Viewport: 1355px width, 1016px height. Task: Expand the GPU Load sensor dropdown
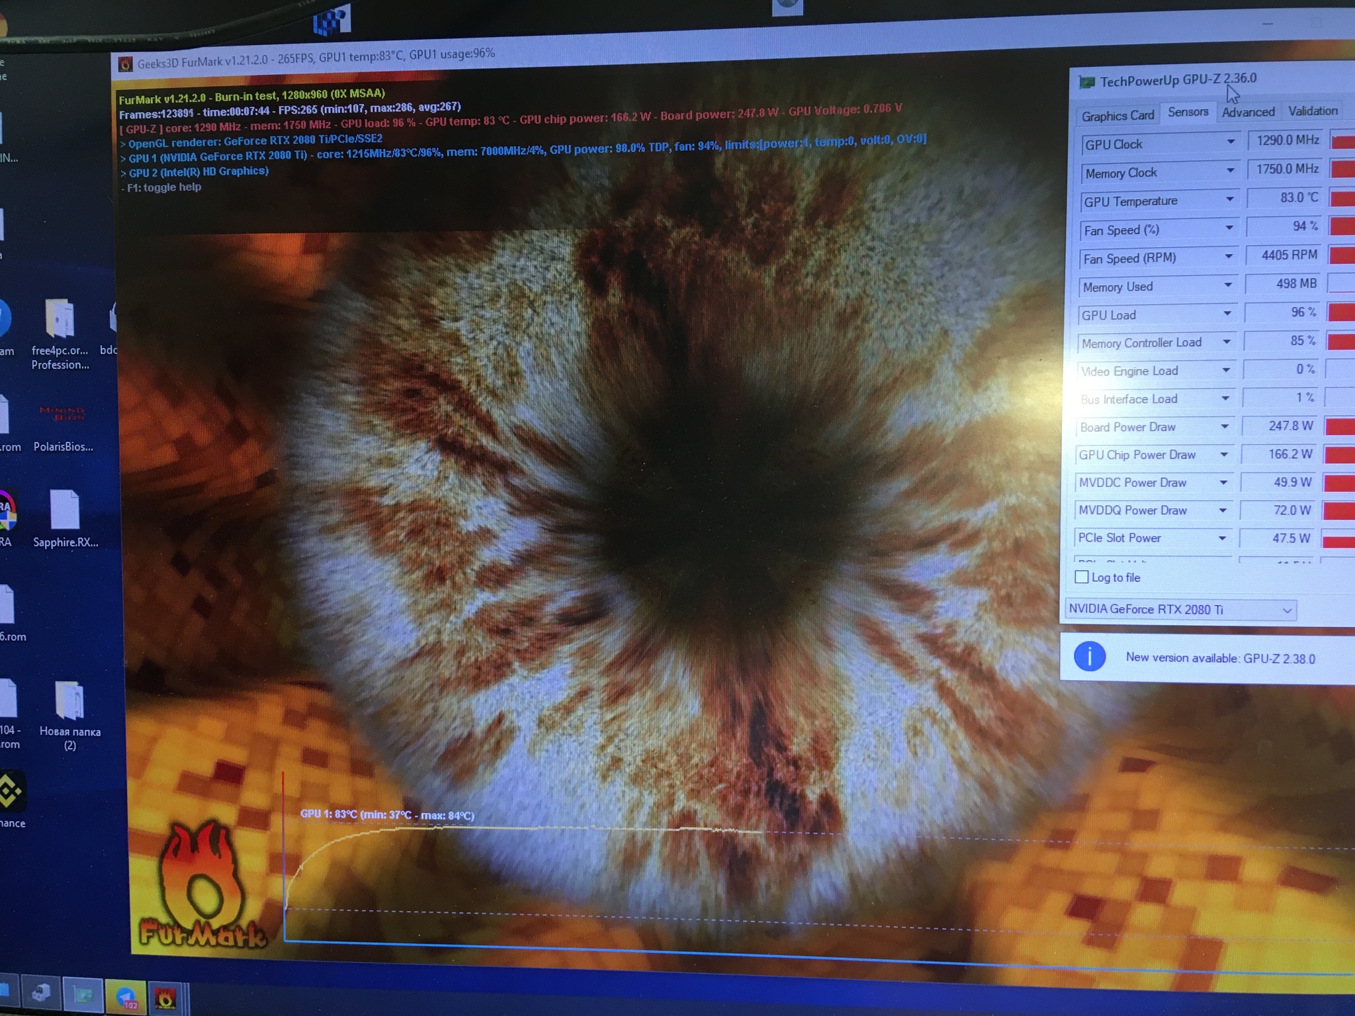click(x=1227, y=314)
